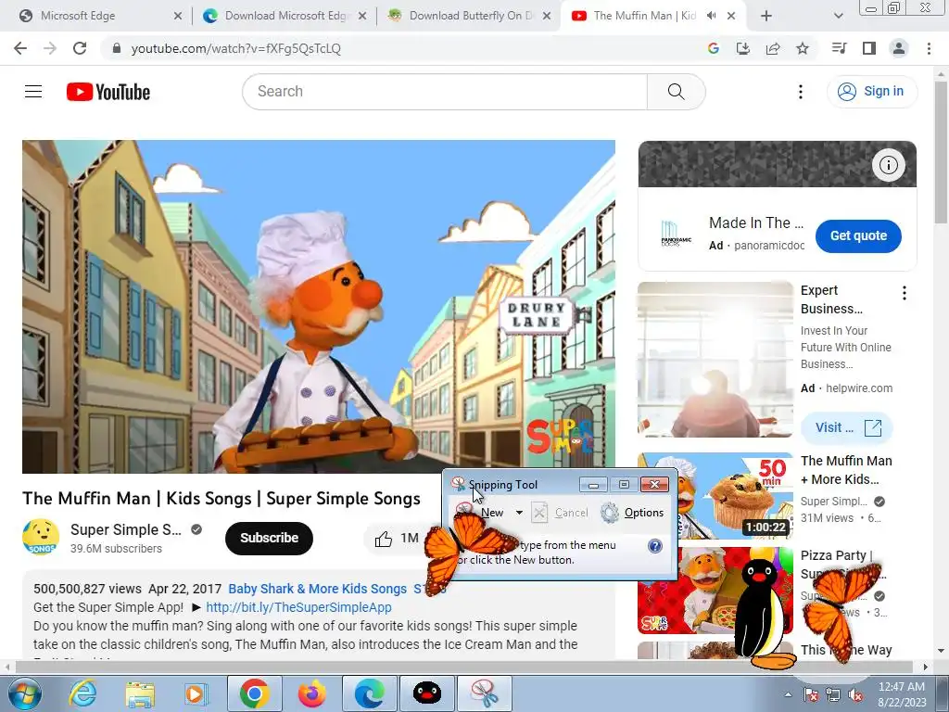This screenshot has width=949, height=712.
Task: Click the action center flag tray icon
Action: [x=811, y=695]
